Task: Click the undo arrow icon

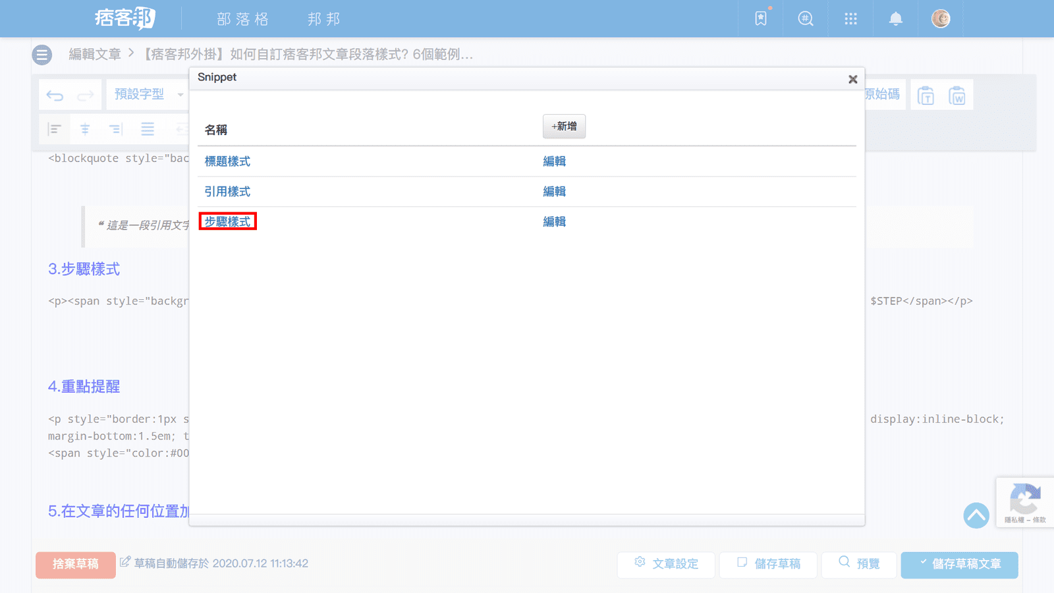Action: click(55, 96)
